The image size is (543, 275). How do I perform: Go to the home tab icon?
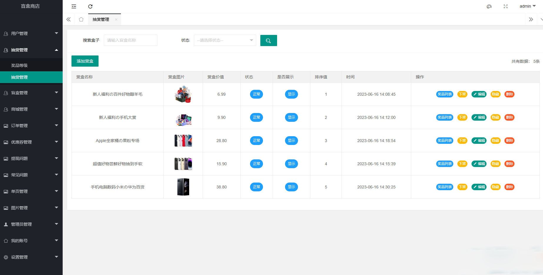click(81, 19)
